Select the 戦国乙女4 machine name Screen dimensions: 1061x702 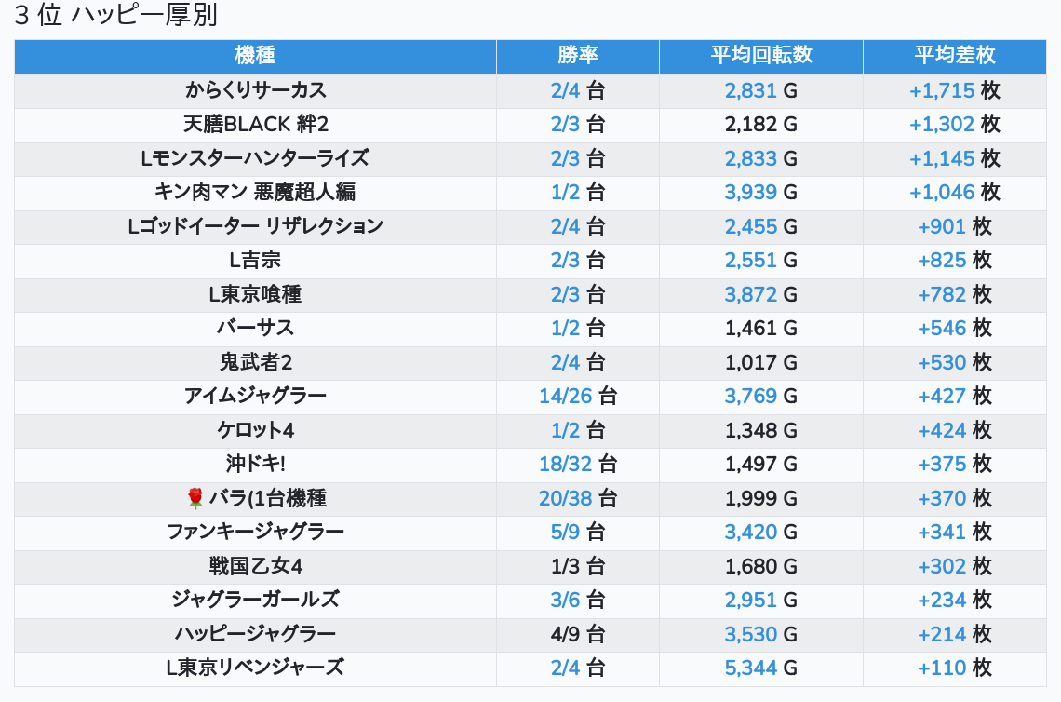click(x=255, y=566)
